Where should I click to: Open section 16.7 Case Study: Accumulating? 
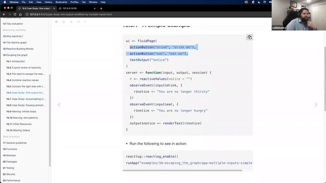tap(26, 99)
